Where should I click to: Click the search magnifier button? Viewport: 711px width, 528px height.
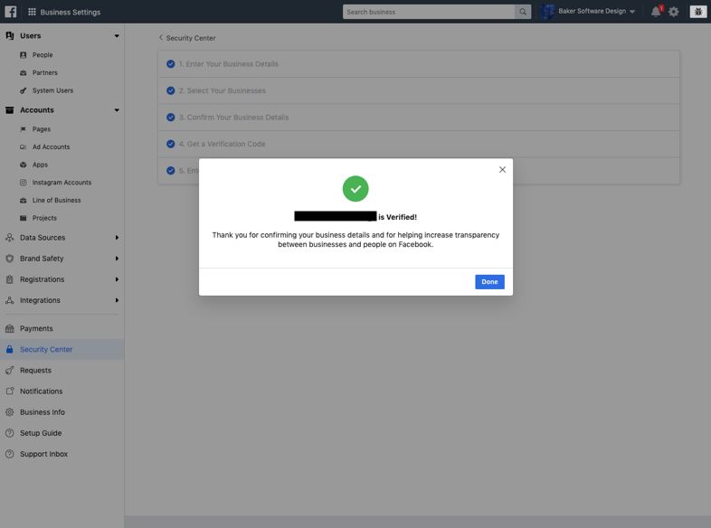click(523, 12)
